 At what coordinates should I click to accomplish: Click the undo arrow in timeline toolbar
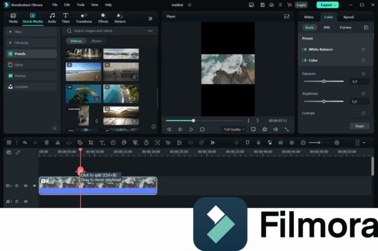[24, 143]
